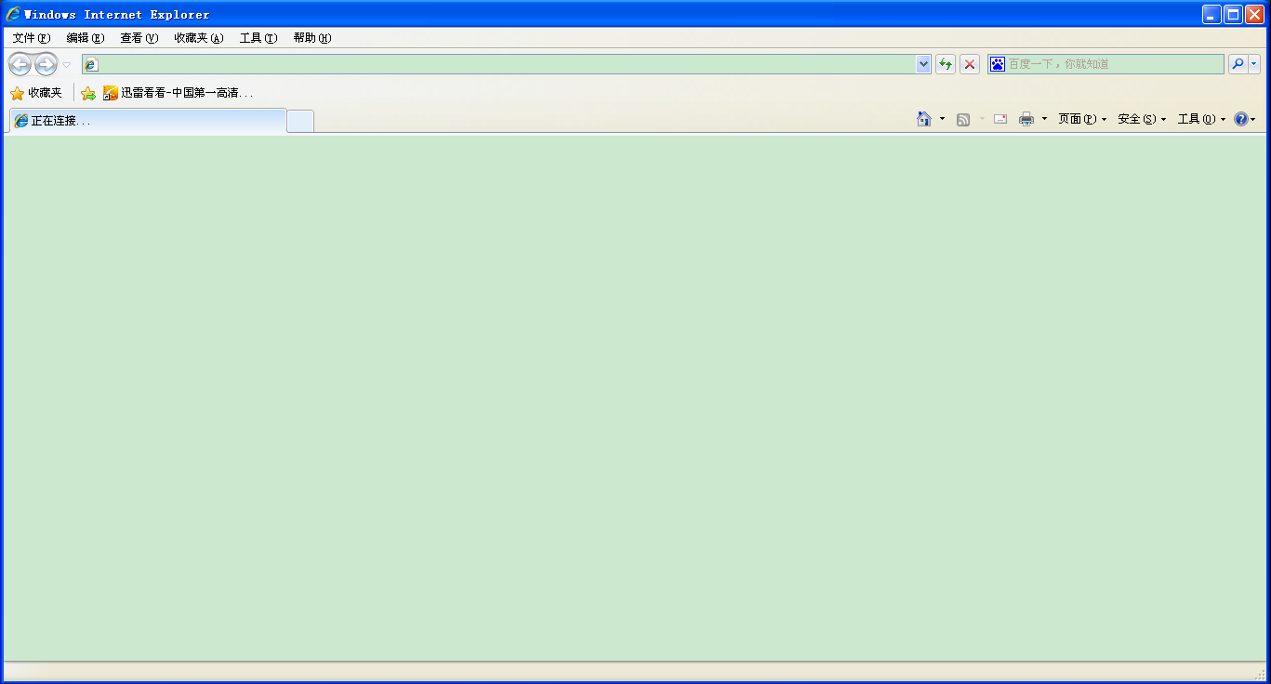Expand the Print dropdown arrow

tap(1044, 119)
